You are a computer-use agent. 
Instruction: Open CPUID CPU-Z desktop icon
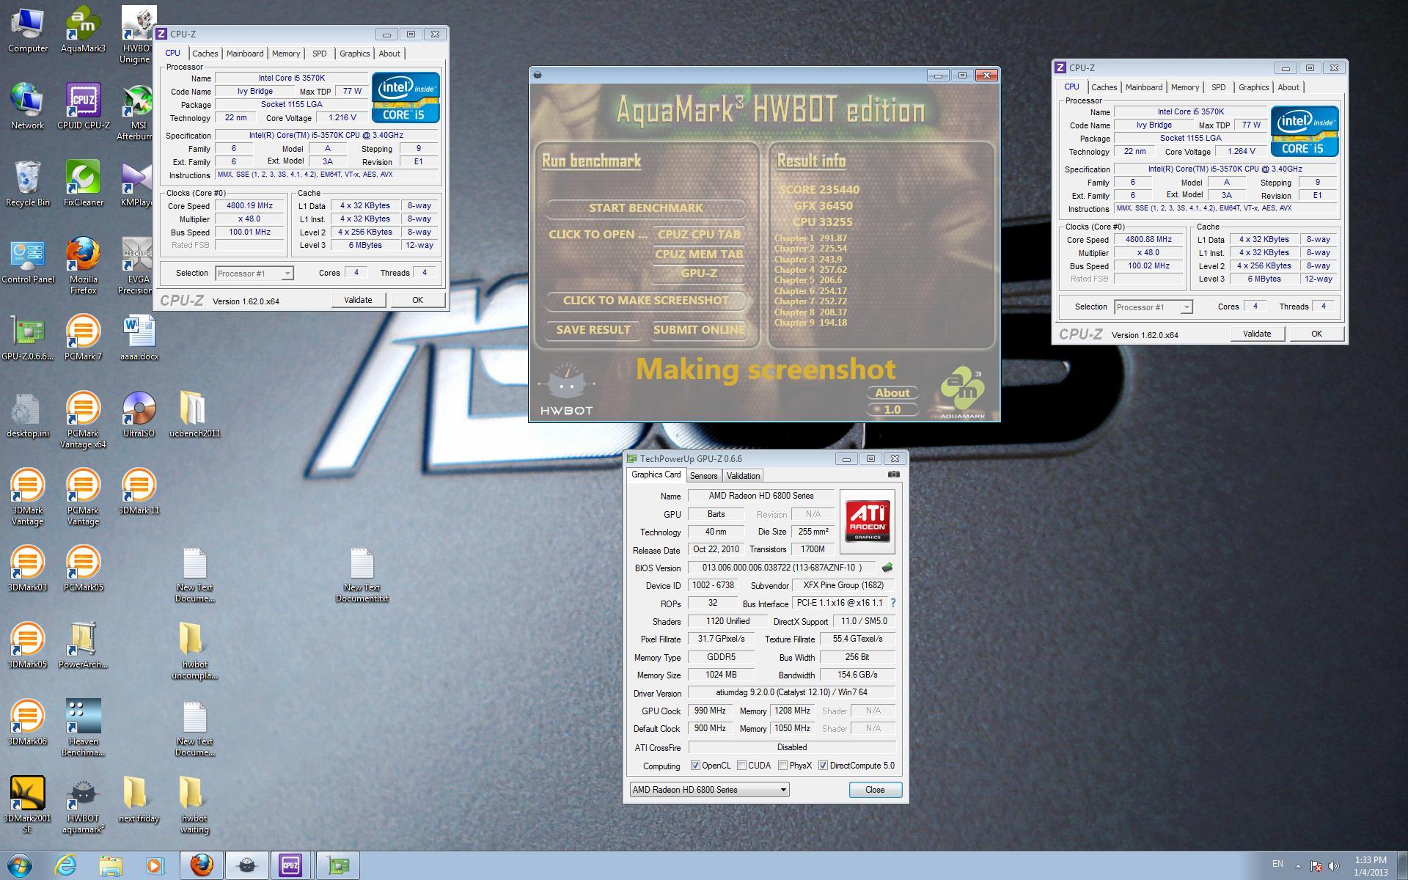point(83,106)
